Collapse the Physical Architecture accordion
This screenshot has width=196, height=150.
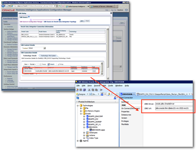pyautogui.click(x=77, y=102)
